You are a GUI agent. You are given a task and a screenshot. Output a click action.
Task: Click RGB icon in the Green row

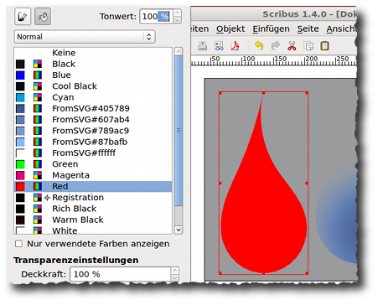(x=38, y=164)
